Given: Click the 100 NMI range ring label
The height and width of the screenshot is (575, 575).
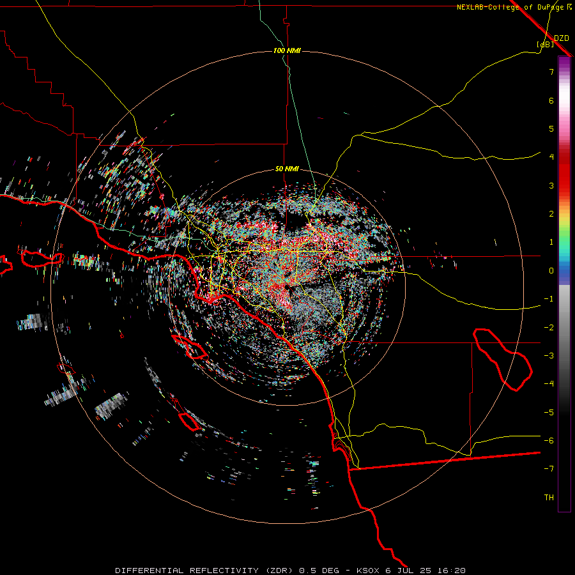Looking at the screenshot, I should coord(287,50).
